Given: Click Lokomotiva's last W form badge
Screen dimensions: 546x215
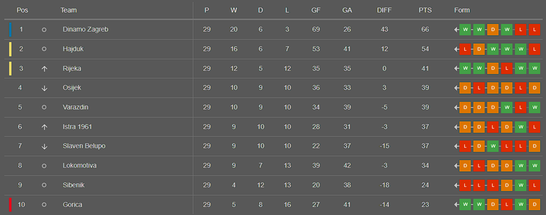Looking at the screenshot, I should 534,166.
